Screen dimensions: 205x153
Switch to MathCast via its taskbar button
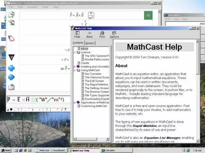point(51,150)
